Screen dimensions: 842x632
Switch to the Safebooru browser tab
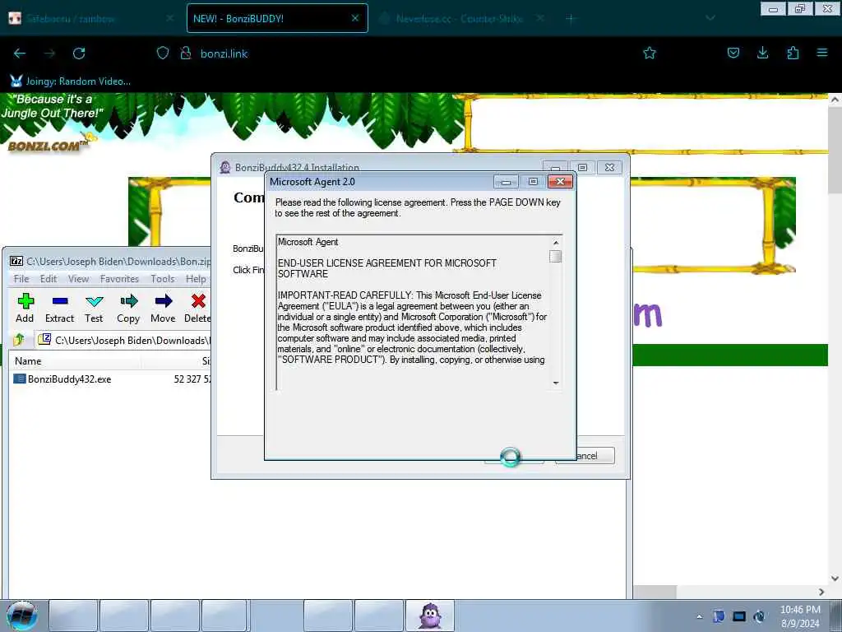[x=91, y=18]
